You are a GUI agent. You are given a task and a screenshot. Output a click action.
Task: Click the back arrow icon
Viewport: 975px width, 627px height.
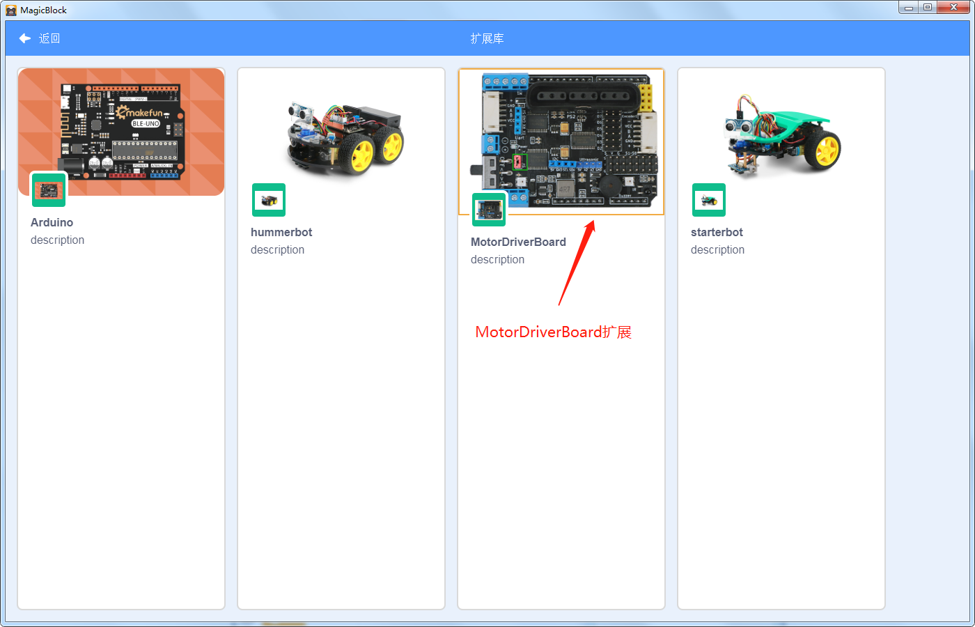point(25,38)
